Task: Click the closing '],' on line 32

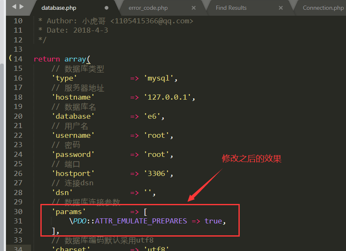Action: coord(55,231)
